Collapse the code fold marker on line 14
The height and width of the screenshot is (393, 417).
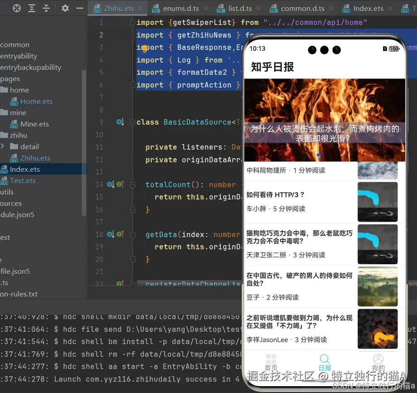pos(133,185)
